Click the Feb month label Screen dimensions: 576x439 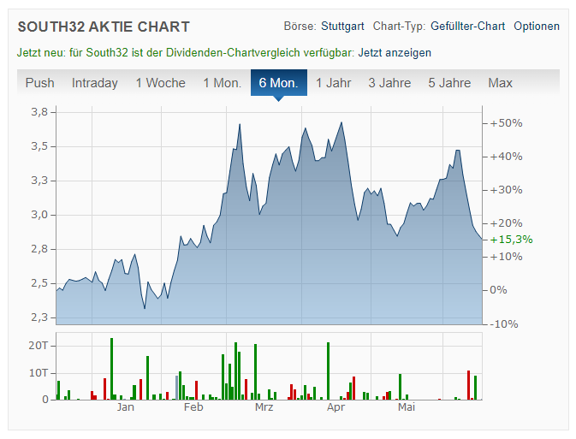click(x=193, y=407)
